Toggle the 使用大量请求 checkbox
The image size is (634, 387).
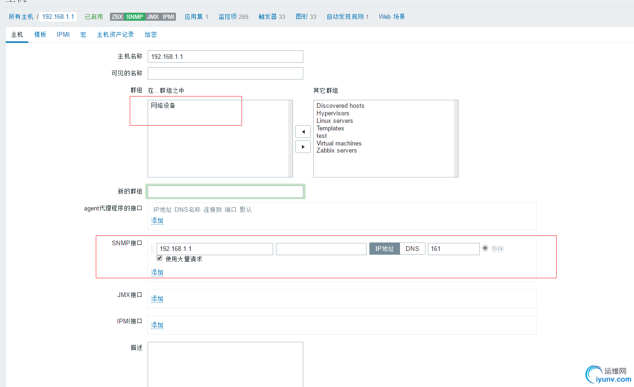pyautogui.click(x=159, y=258)
